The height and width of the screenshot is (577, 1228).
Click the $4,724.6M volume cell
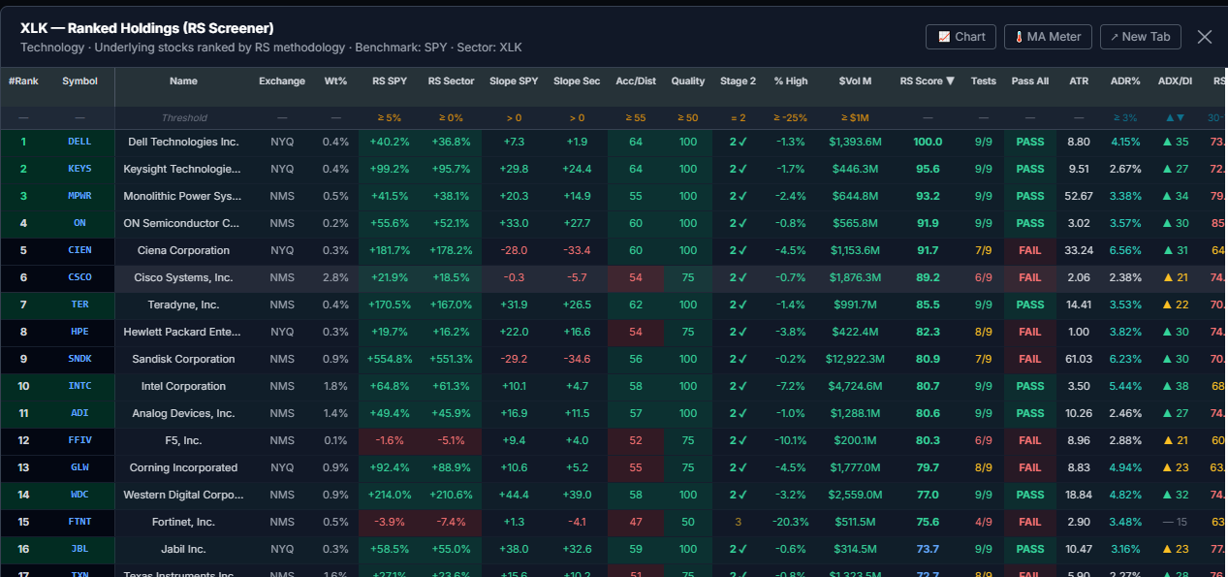click(x=855, y=386)
